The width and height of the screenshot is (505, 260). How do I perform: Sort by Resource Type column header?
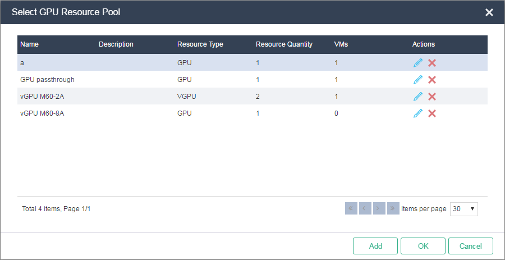(200, 44)
